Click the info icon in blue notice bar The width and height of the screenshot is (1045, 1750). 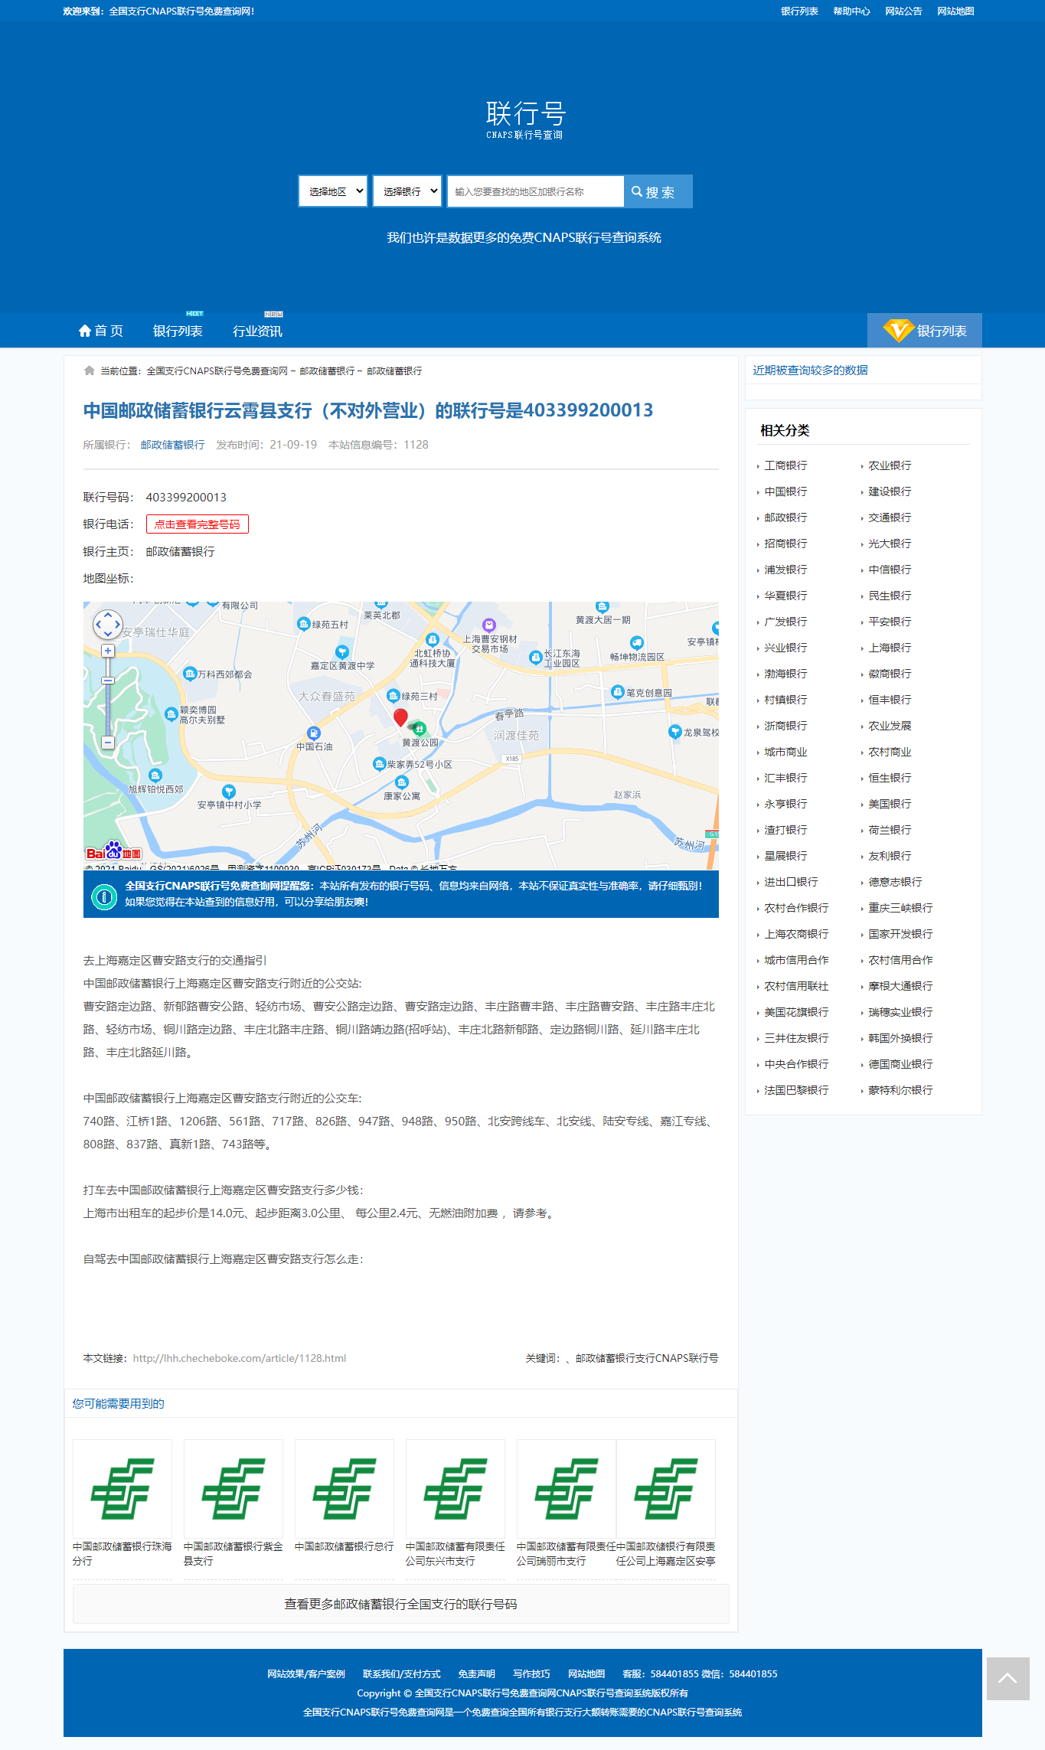103,896
